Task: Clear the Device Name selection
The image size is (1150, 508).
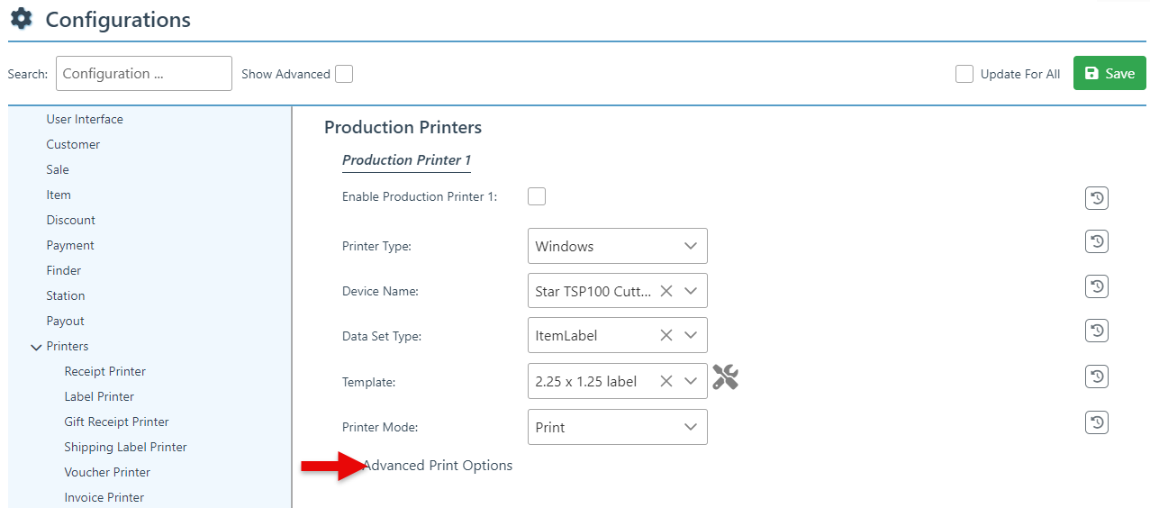Action: (666, 291)
